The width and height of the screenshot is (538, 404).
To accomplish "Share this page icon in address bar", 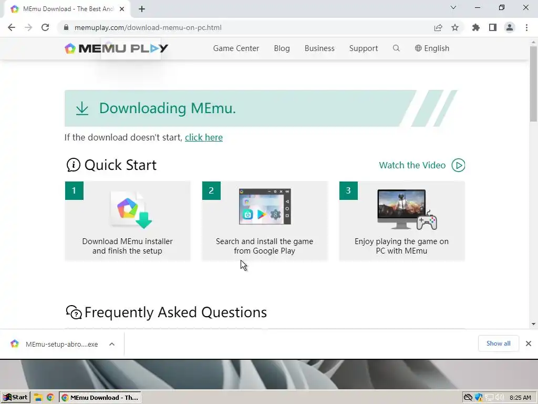I will (438, 27).
